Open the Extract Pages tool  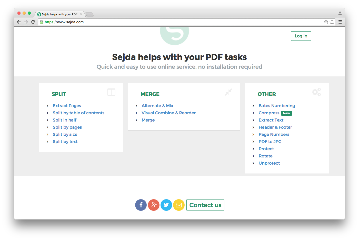click(67, 106)
